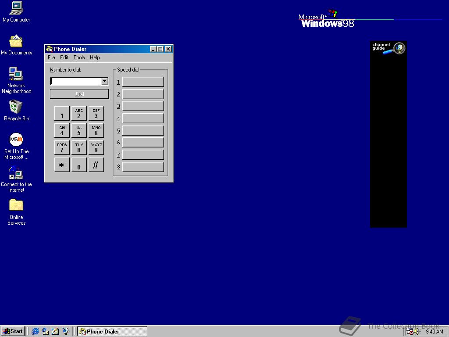Screen dimensions: 449x337
Task: Click speed dial button 7
Action: click(x=143, y=155)
